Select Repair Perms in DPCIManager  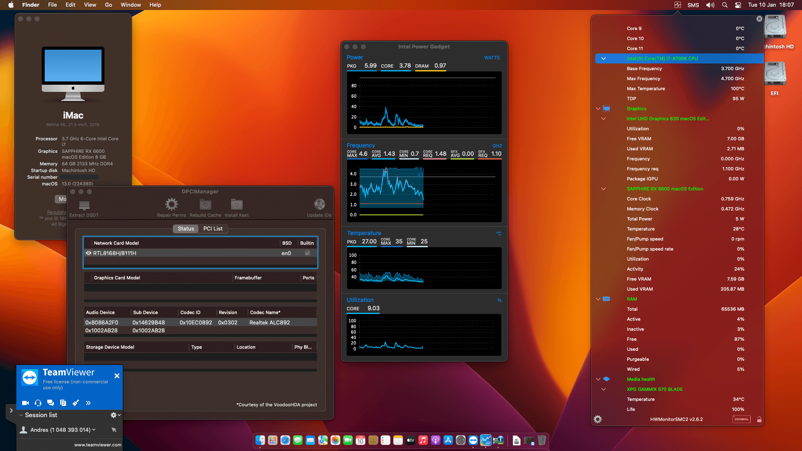pyautogui.click(x=171, y=205)
